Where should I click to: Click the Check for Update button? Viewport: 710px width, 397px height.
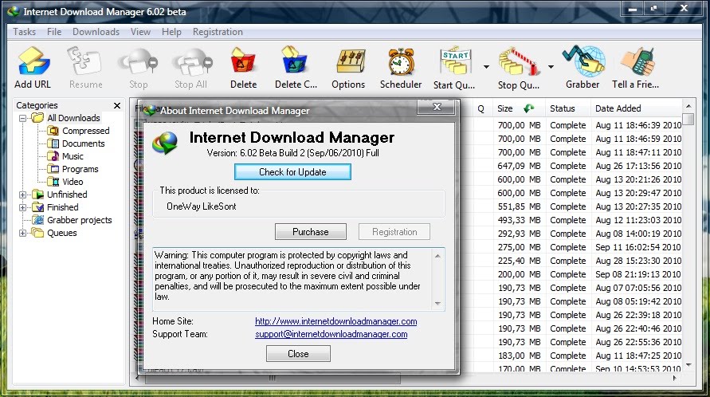292,172
